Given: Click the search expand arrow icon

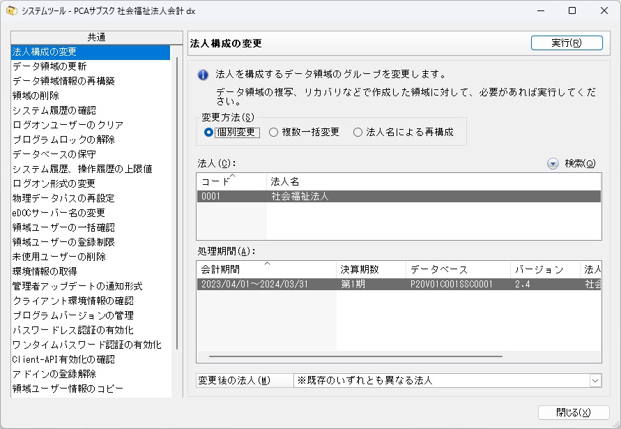Looking at the screenshot, I should tap(553, 164).
